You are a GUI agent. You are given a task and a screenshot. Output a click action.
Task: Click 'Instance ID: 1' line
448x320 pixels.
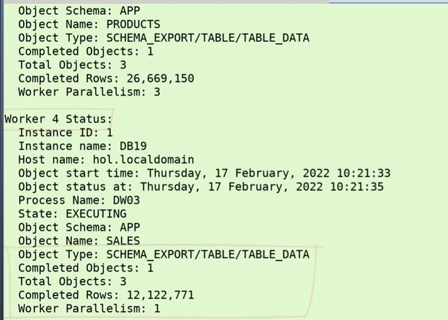(x=65, y=132)
